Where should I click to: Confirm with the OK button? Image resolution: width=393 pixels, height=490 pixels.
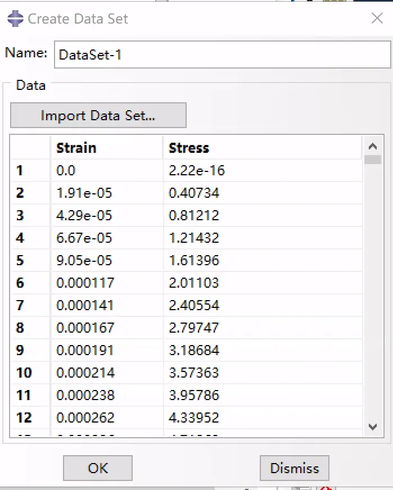tap(98, 468)
